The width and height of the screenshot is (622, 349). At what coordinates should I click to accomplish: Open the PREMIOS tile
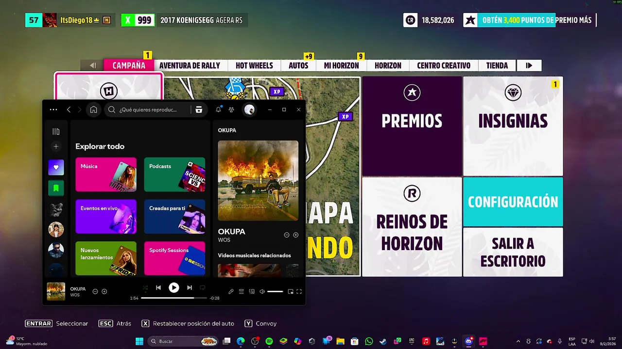click(412, 126)
